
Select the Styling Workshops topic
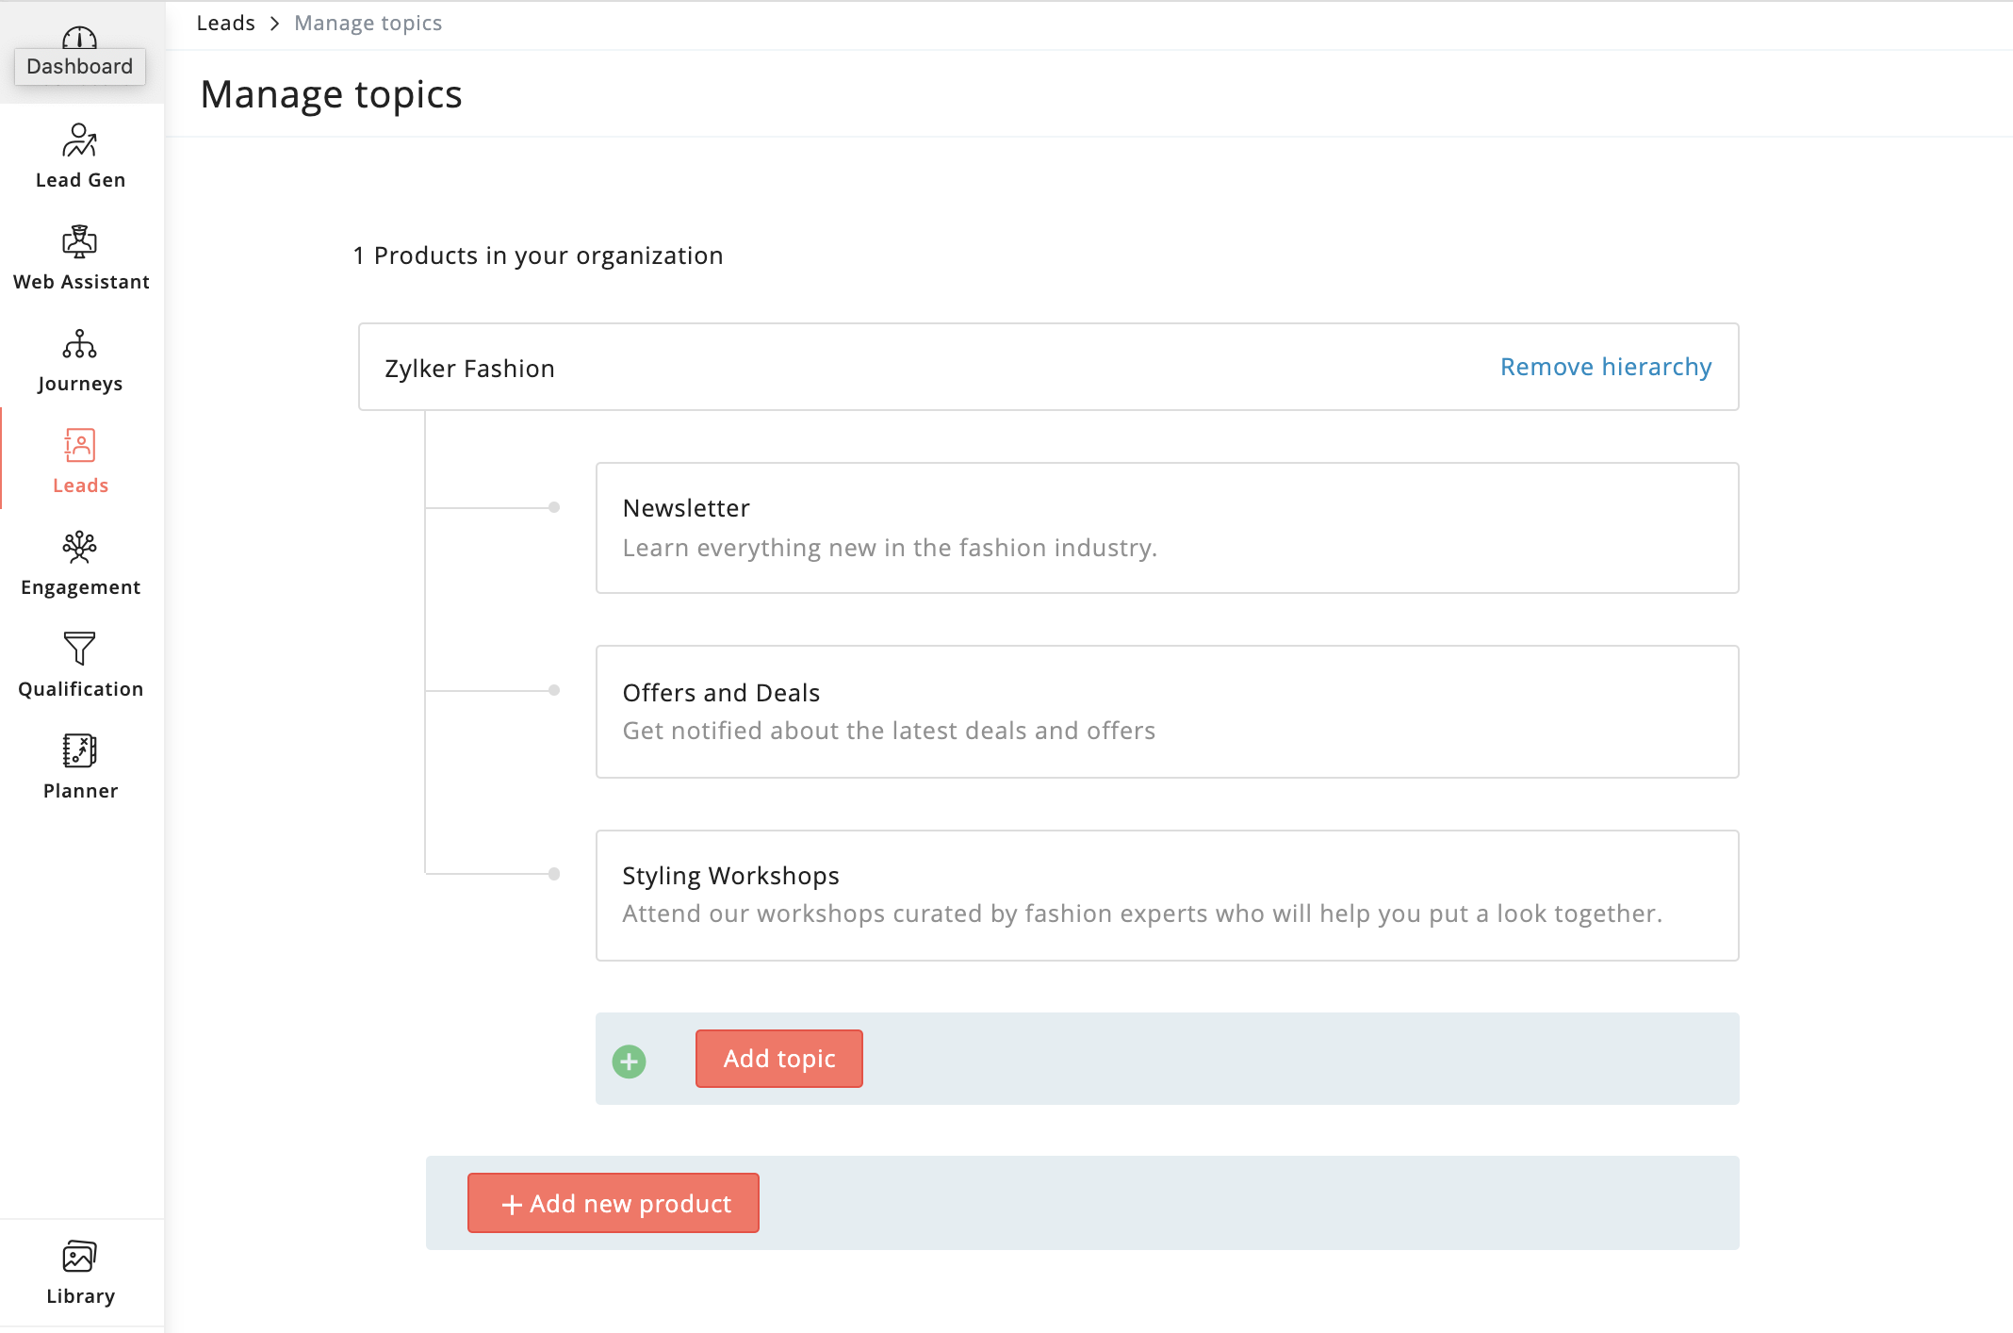pos(1167,896)
